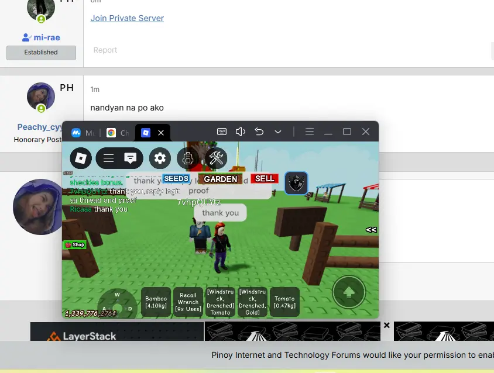Select the Tomato 0.47kg hotbar slot
The width and height of the screenshot is (494, 373).
[x=284, y=302]
